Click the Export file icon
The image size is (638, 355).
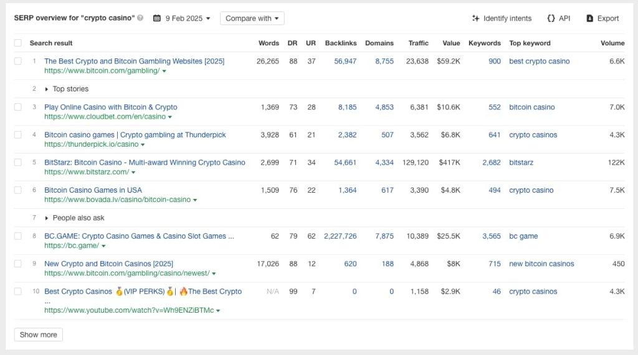coord(589,19)
